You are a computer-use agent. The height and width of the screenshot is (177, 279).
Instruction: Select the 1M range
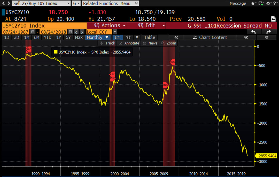(27, 37)
